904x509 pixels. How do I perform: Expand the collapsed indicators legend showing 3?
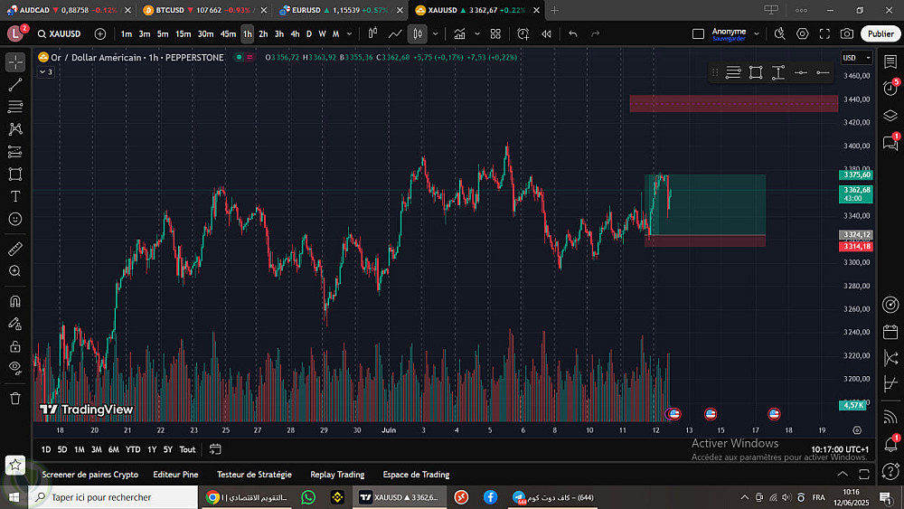46,71
